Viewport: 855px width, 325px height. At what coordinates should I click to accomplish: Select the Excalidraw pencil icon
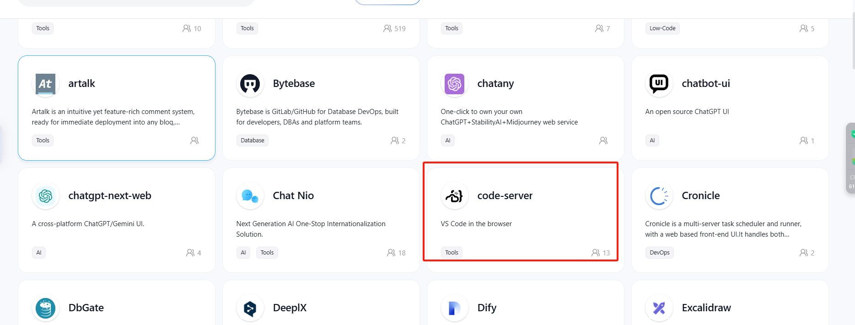659,308
